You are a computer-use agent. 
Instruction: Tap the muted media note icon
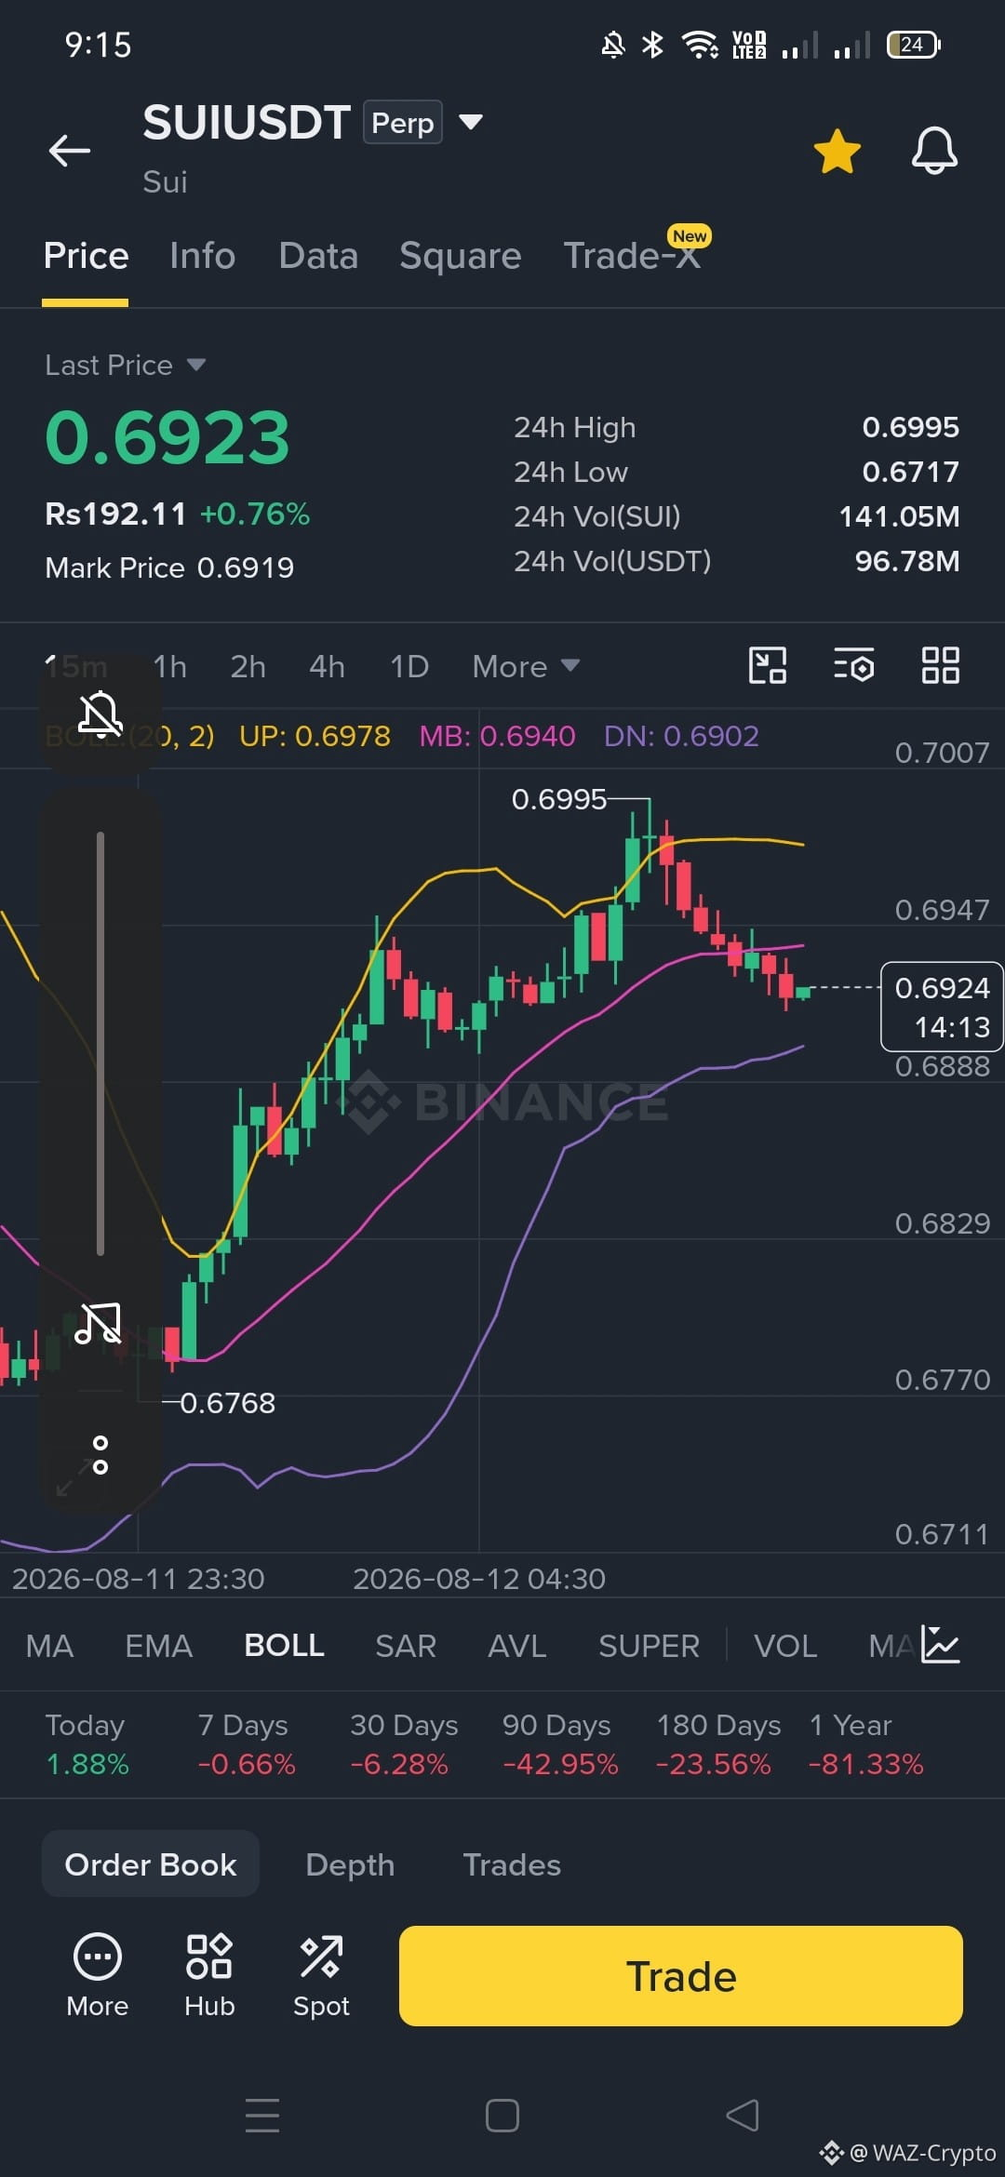tap(99, 1323)
